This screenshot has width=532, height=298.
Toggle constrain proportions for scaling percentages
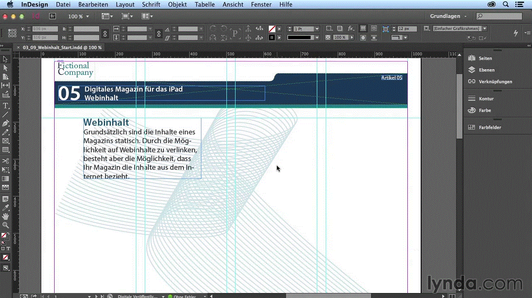coord(158,33)
